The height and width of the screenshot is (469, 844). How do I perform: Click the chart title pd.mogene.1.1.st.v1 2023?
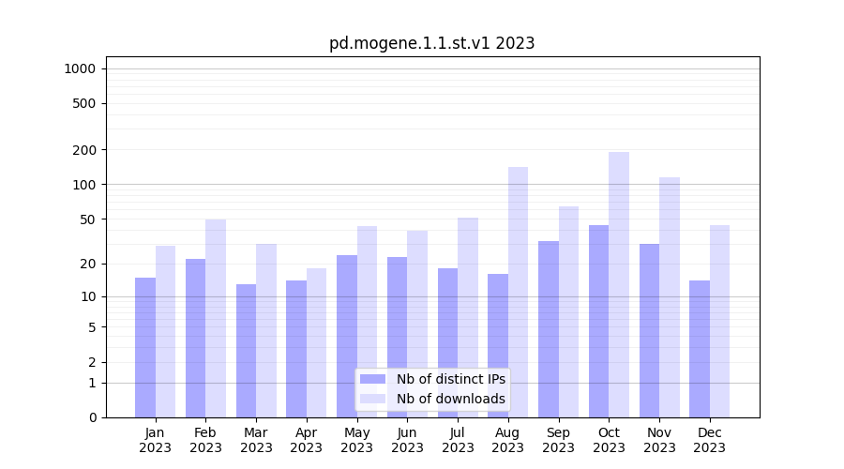(x=431, y=43)
